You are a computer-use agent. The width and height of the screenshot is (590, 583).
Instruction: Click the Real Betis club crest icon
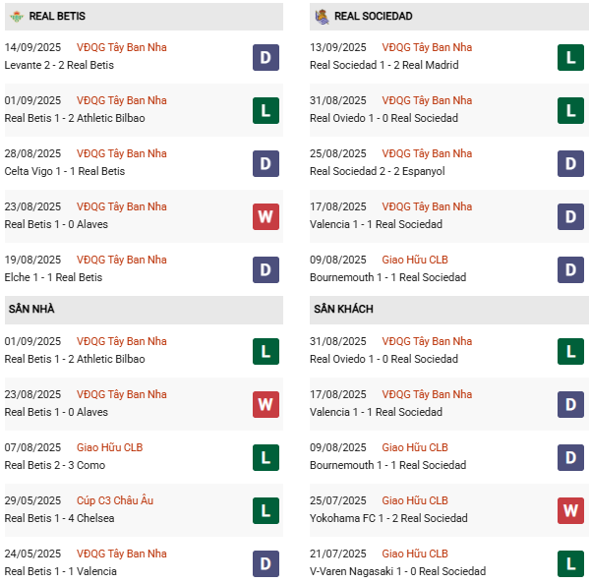[x=16, y=16]
